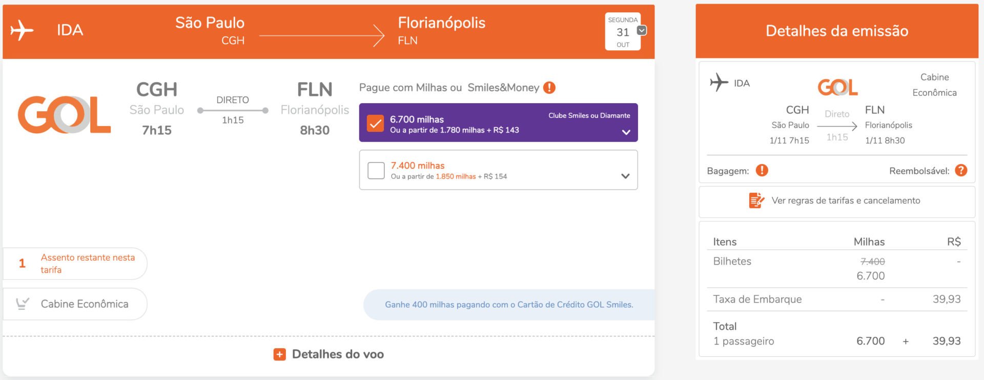Click the fare rules document icon
The width and height of the screenshot is (984, 380).
[x=756, y=201]
